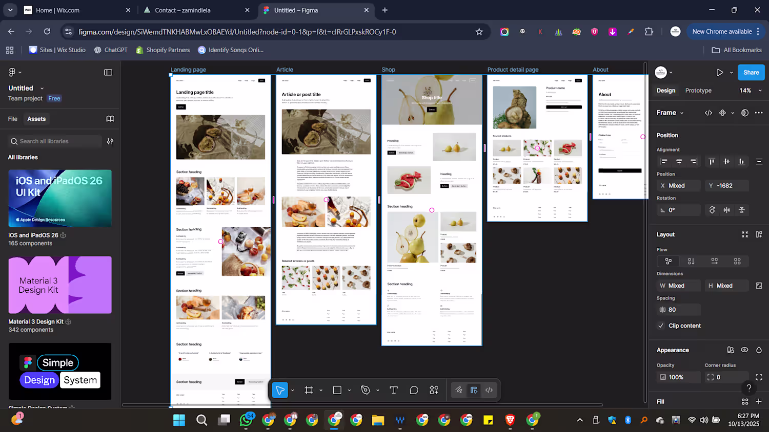Expand Pen tool options arrow
The width and height of the screenshot is (769, 432).
(378, 391)
